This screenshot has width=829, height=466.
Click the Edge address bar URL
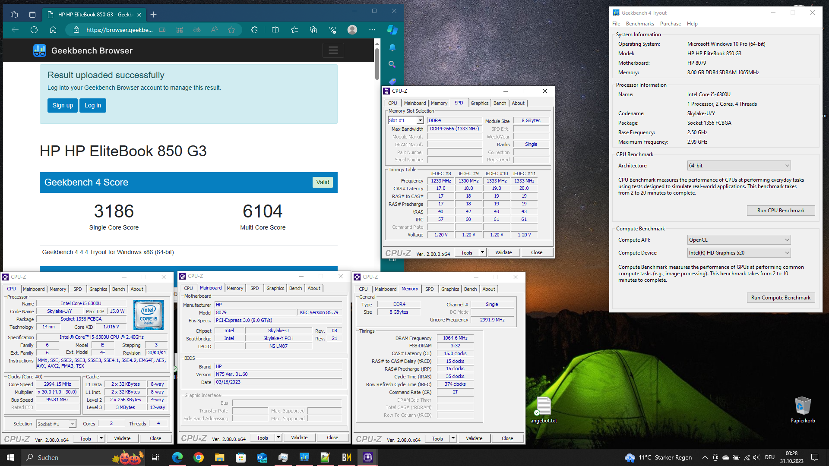pos(119,30)
